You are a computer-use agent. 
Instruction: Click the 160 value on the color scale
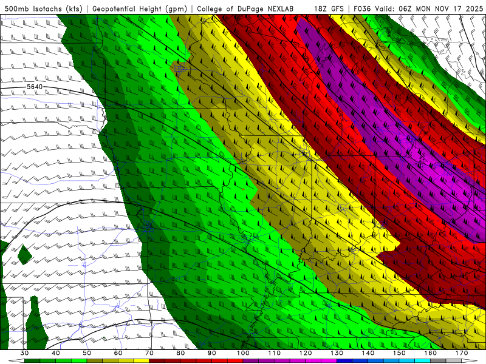tap(431, 353)
